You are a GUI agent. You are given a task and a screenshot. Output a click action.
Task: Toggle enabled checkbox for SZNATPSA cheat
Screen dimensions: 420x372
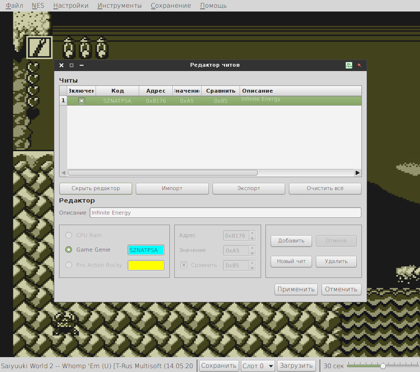click(82, 101)
